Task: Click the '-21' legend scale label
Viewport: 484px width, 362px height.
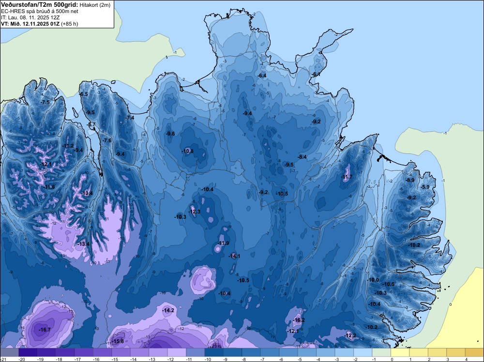Action: pyautogui.click(x=3, y=360)
